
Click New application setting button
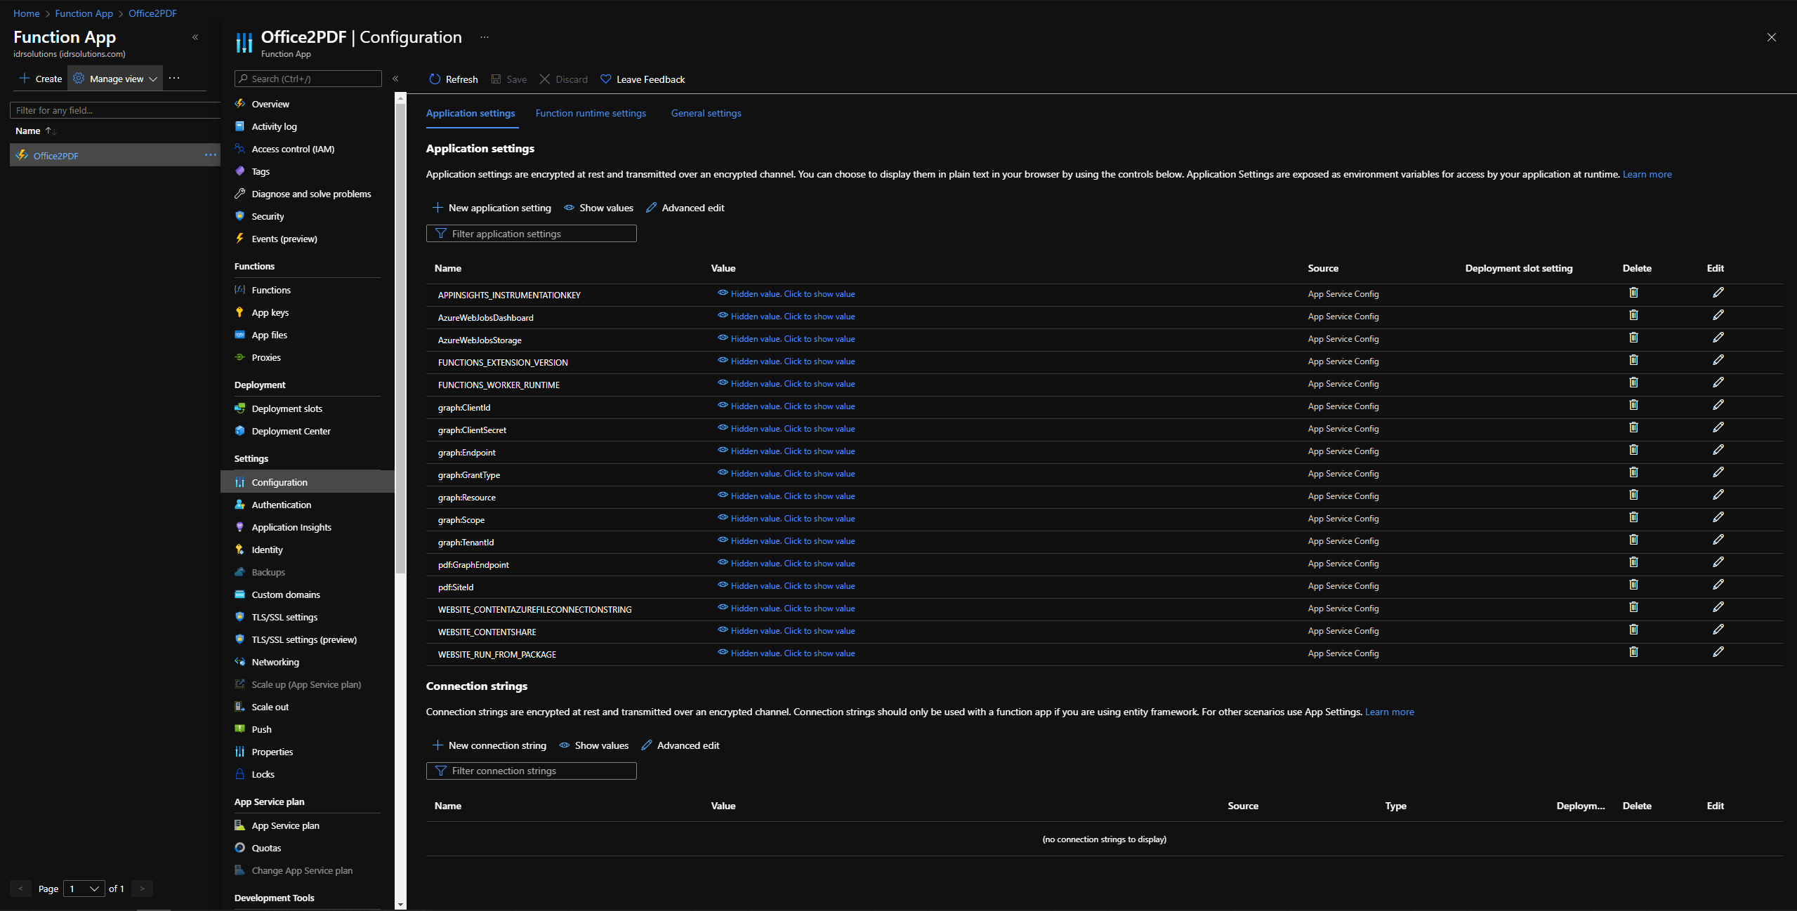tap(492, 208)
